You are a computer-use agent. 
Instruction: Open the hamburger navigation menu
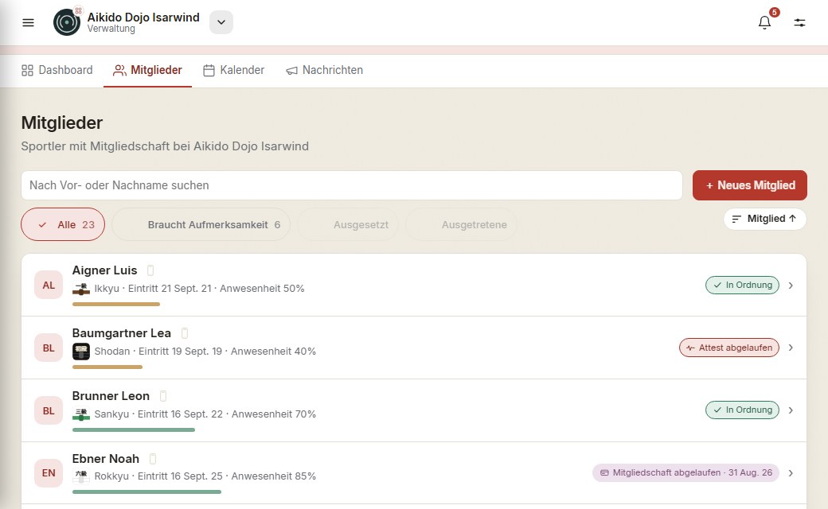point(28,22)
